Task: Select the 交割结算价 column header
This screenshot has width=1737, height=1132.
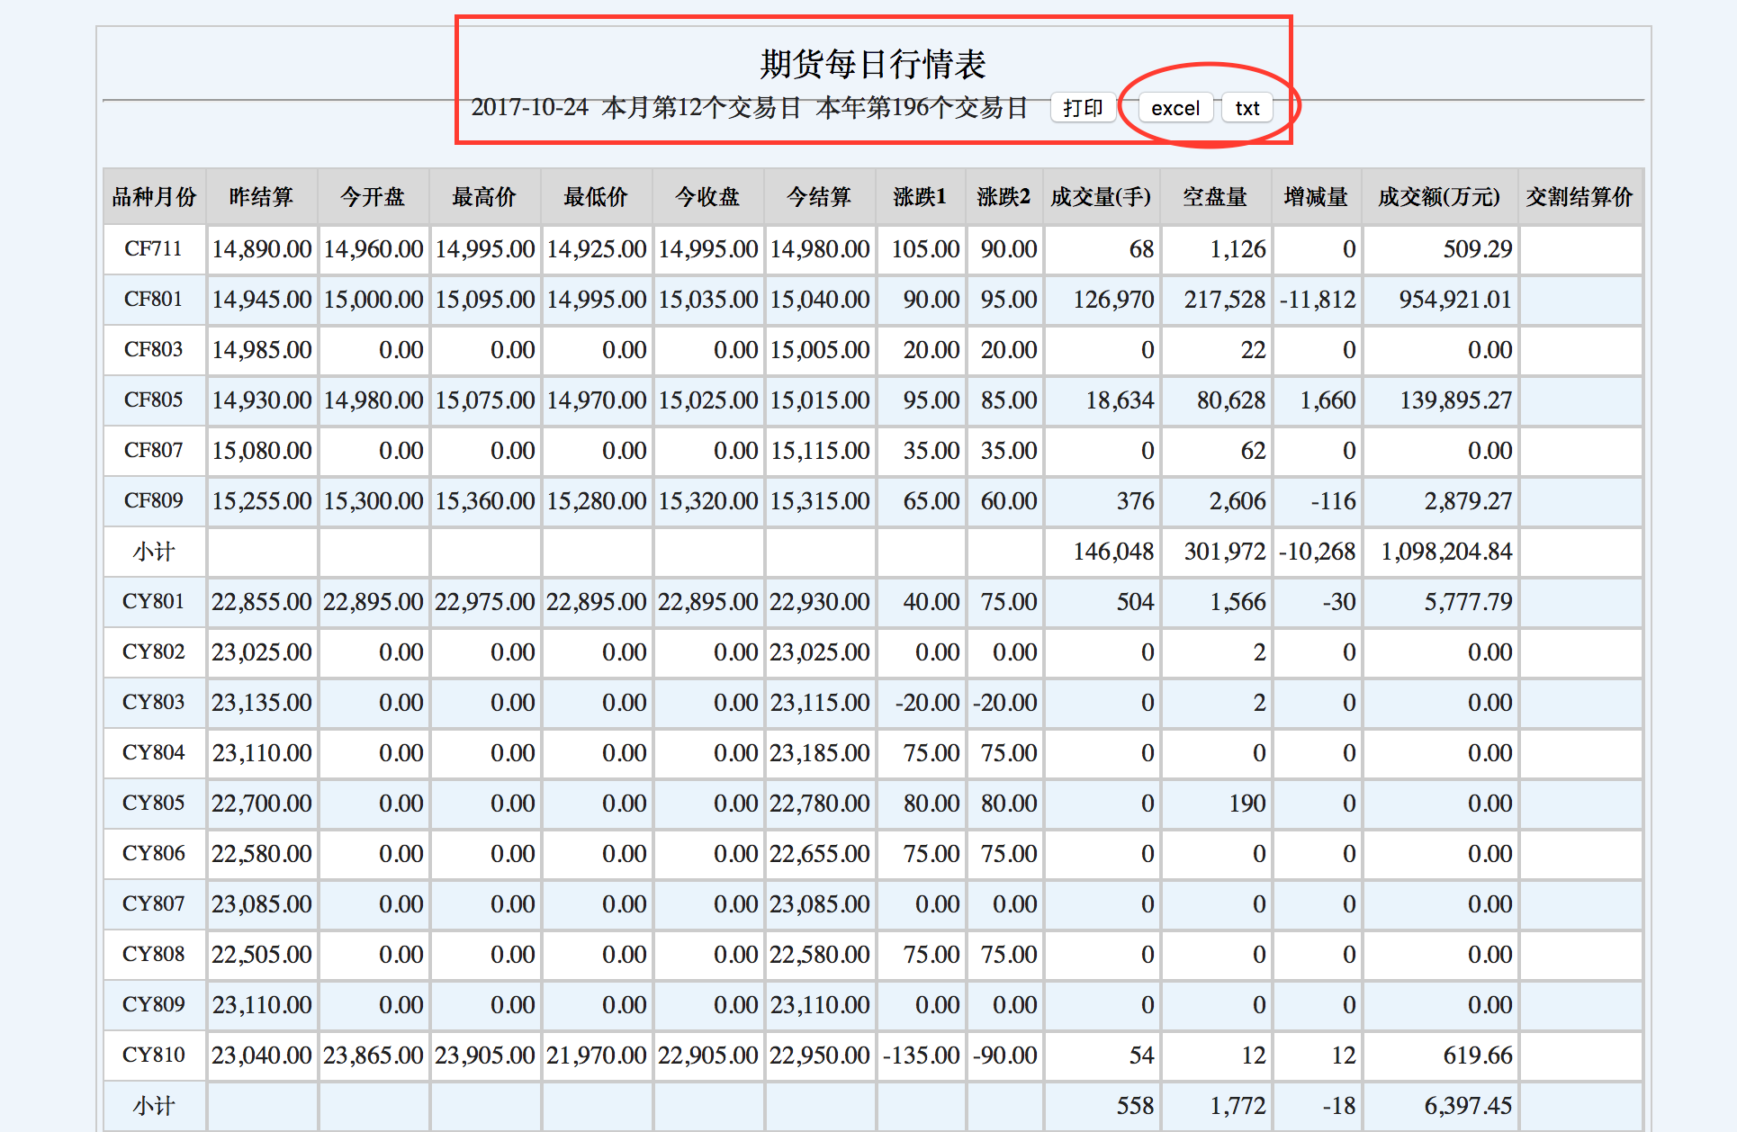Action: pyautogui.click(x=1580, y=197)
